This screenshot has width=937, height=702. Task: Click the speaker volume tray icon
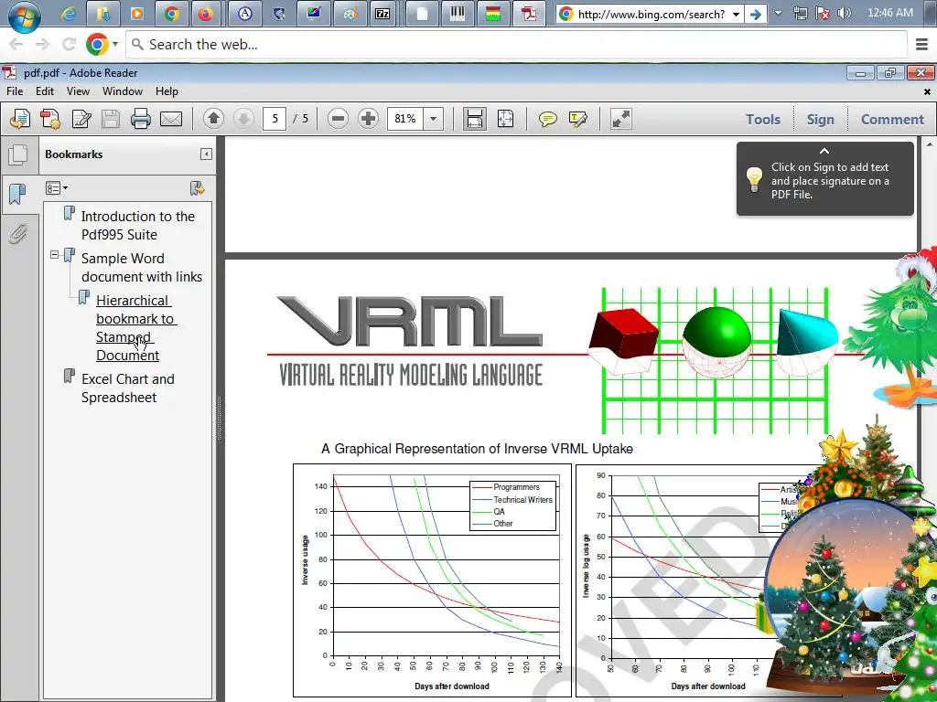(844, 13)
